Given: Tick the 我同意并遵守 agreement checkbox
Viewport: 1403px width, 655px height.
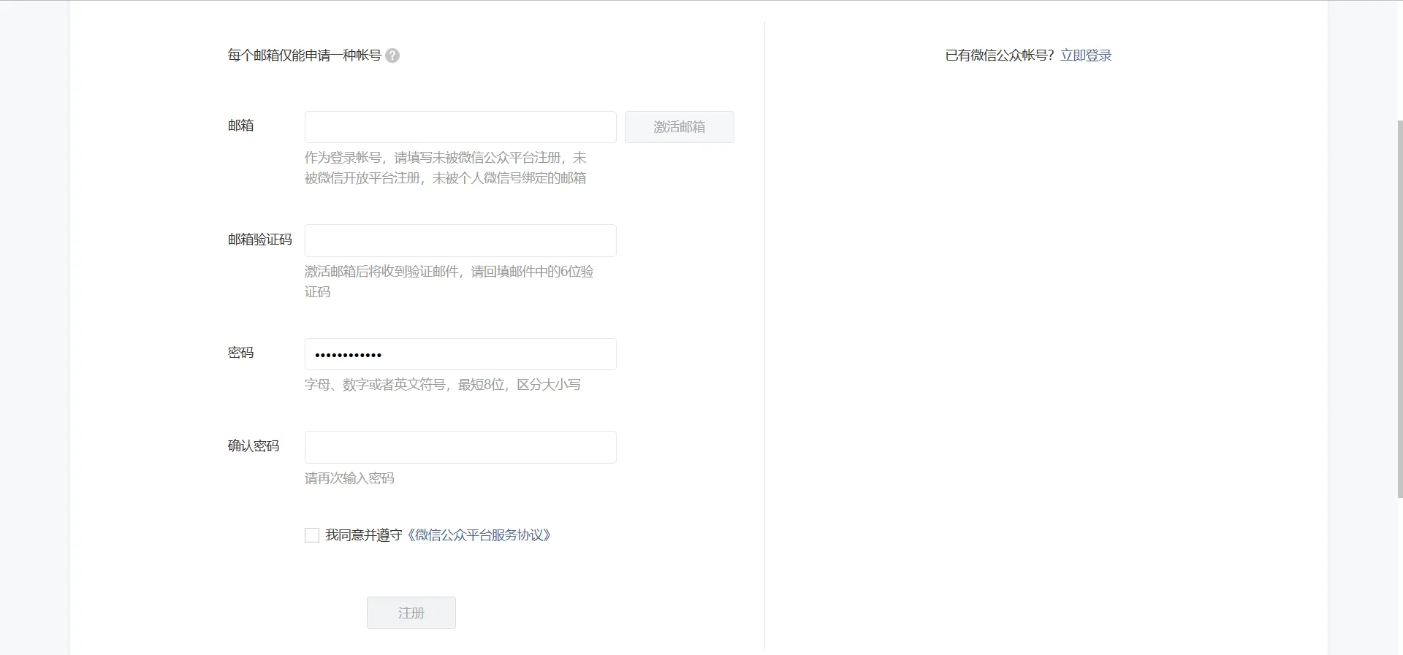Looking at the screenshot, I should (312, 535).
